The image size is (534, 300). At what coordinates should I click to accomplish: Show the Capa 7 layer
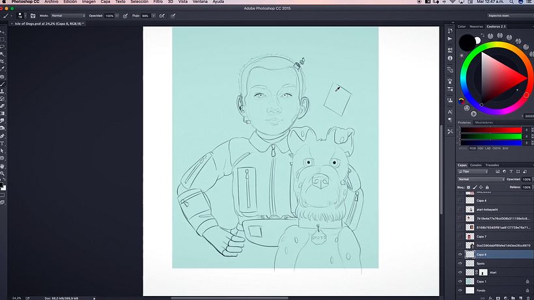click(460, 236)
